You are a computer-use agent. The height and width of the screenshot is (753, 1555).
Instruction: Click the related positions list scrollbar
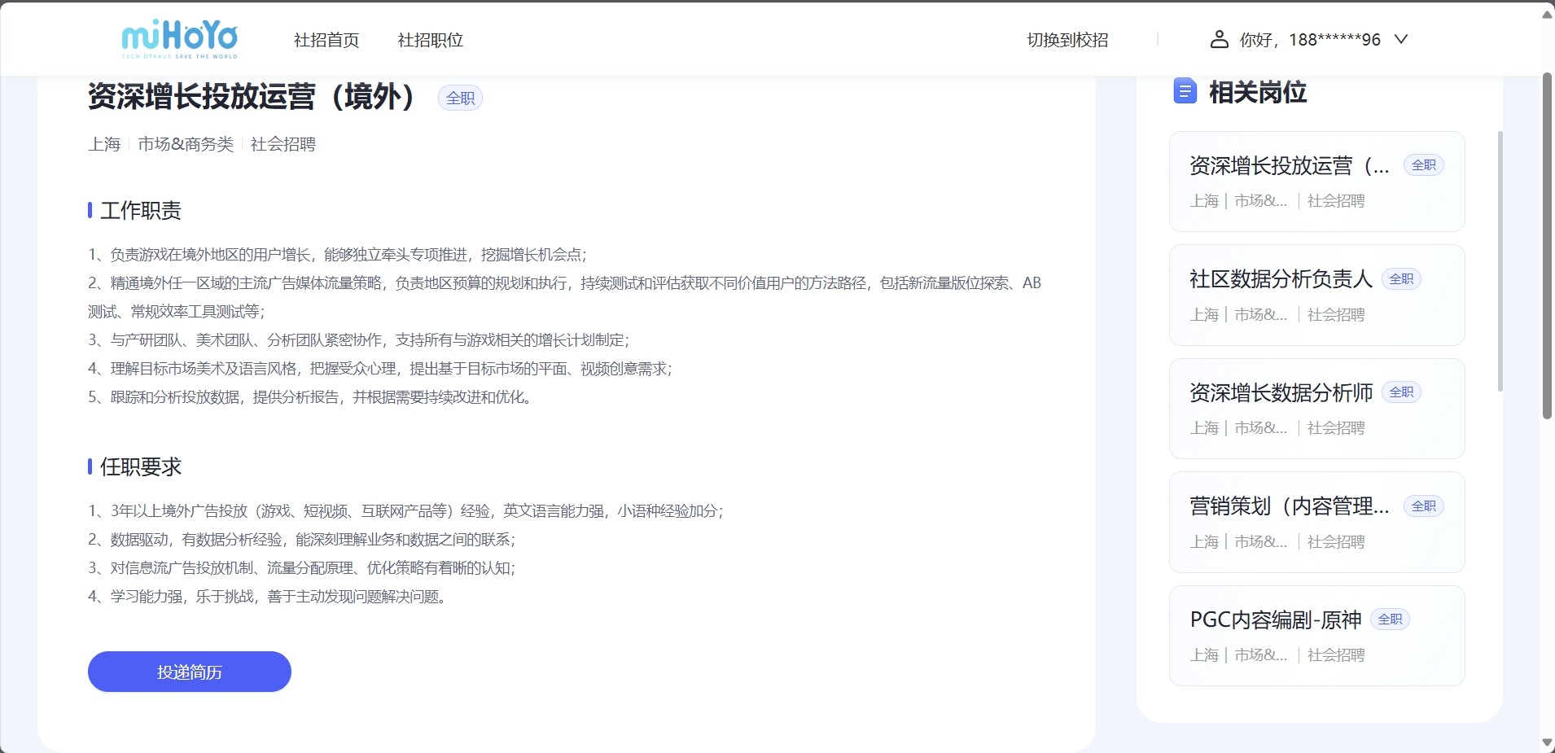pyautogui.click(x=1500, y=260)
